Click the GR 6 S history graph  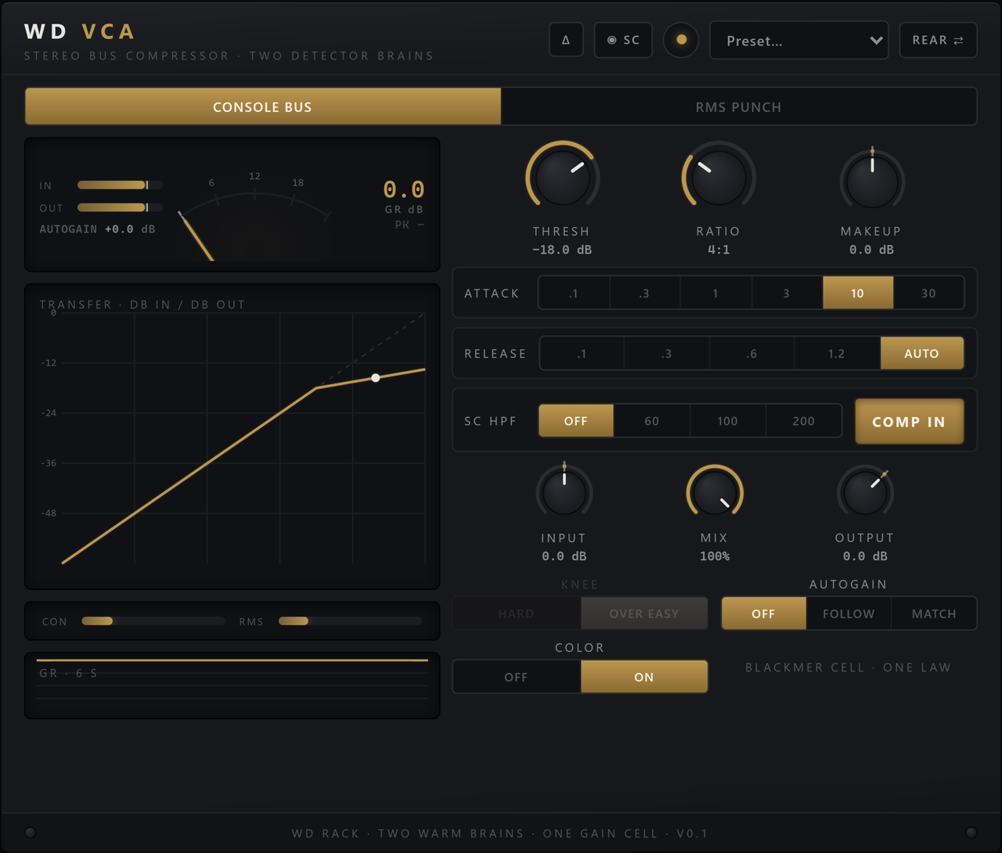tap(232, 686)
